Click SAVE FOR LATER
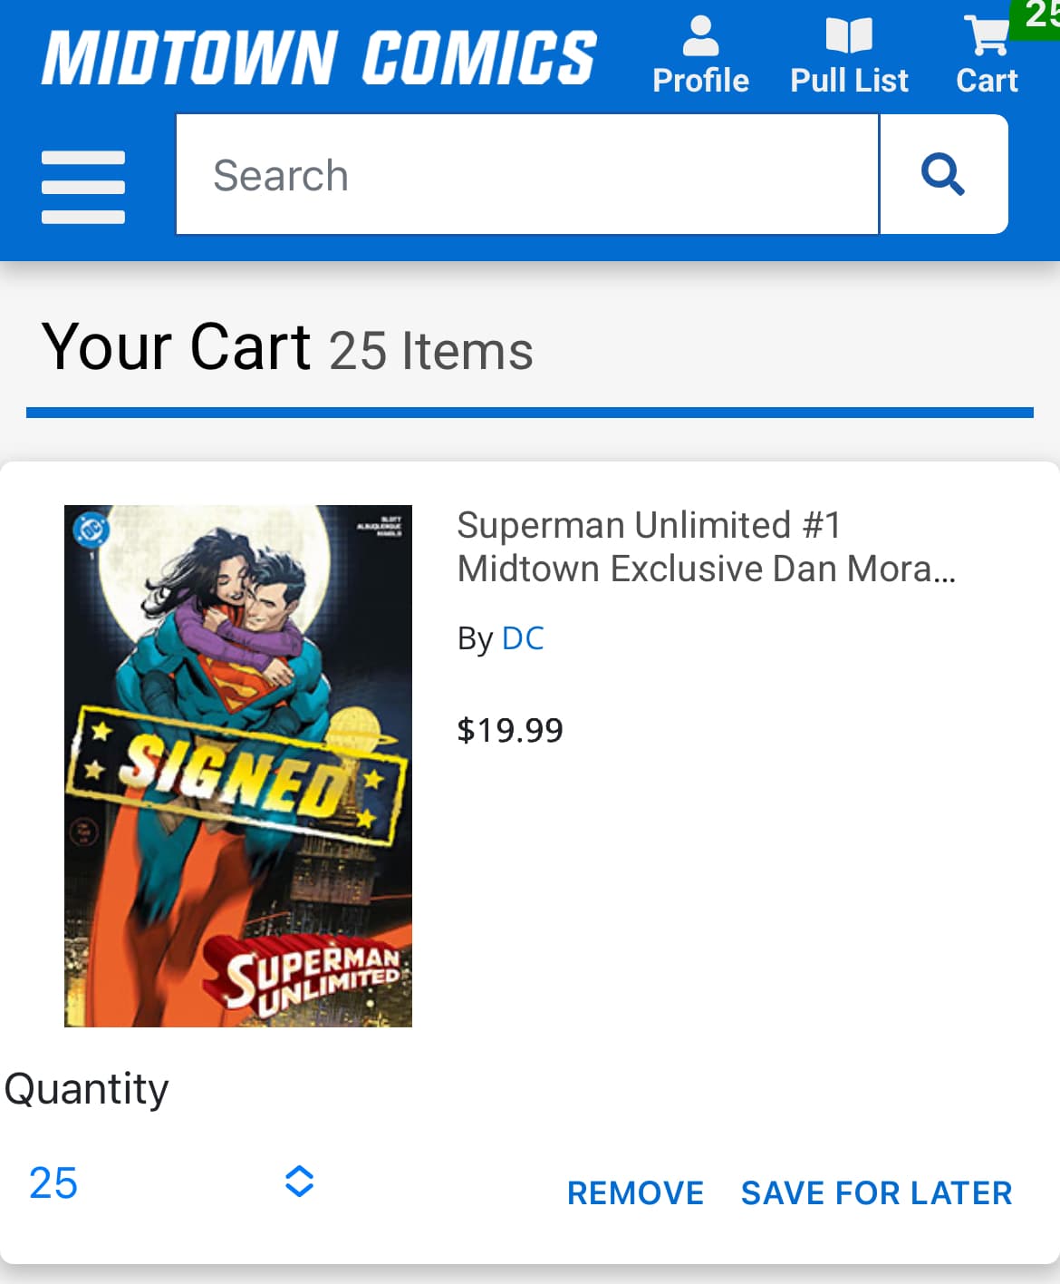 [876, 1192]
